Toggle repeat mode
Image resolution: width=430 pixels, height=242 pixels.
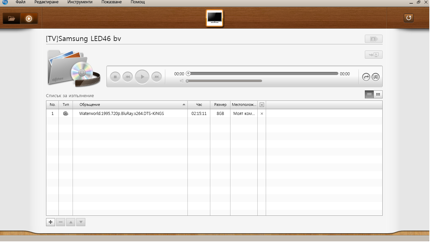click(x=366, y=77)
